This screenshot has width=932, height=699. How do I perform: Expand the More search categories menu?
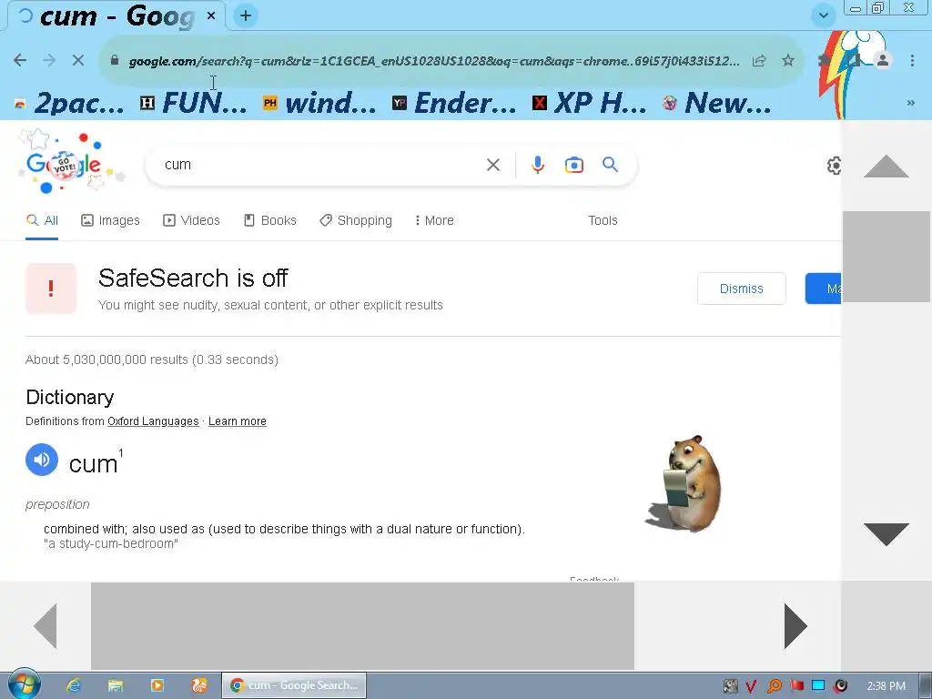coord(434,220)
